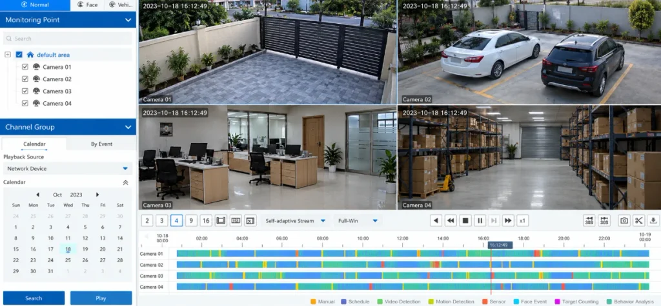Select the Camera 04 warehouse video
The width and height of the screenshot is (661, 306).
(529, 157)
